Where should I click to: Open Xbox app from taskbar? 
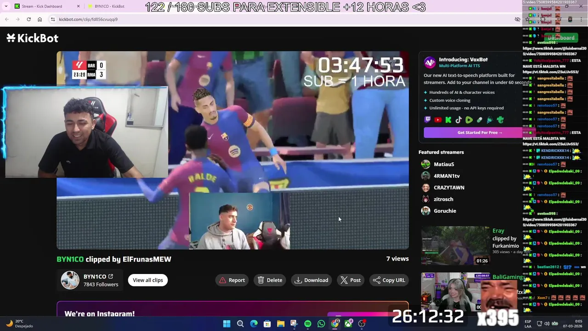click(348, 324)
